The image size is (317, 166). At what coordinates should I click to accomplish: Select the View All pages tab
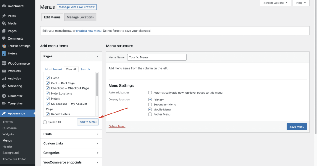(x=71, y=69)
